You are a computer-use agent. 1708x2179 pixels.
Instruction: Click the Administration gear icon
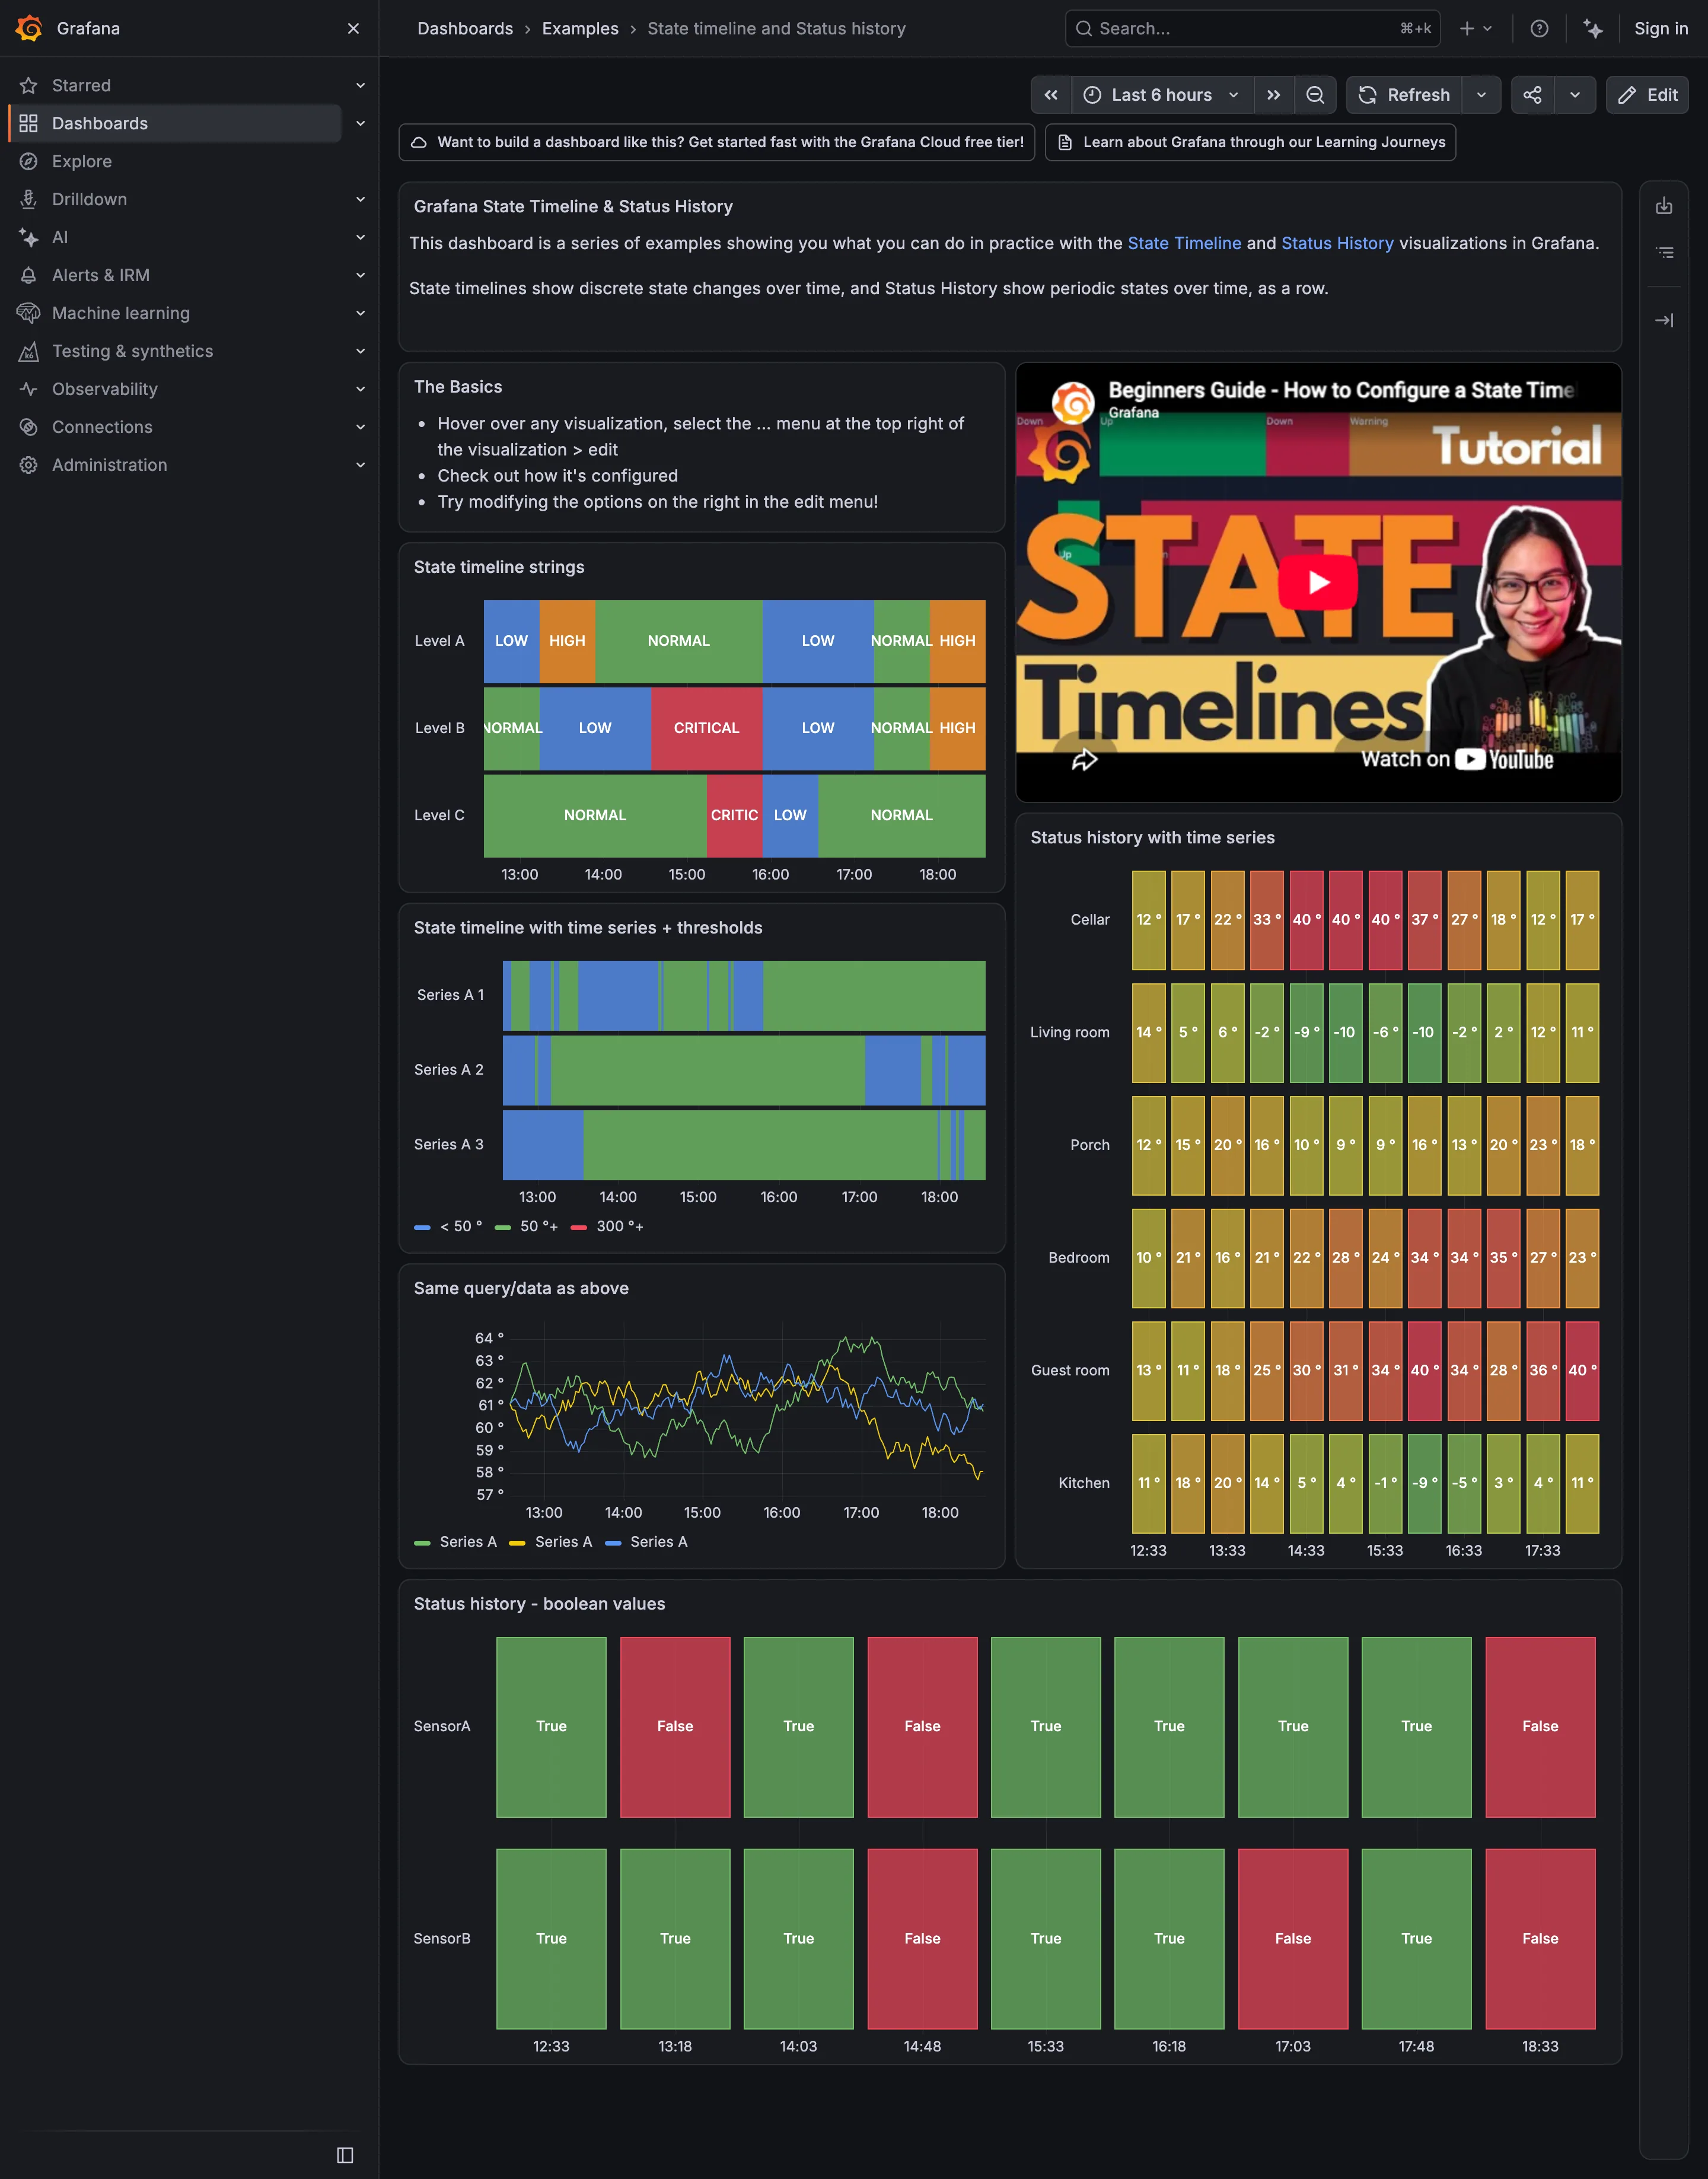coord(29,466)
